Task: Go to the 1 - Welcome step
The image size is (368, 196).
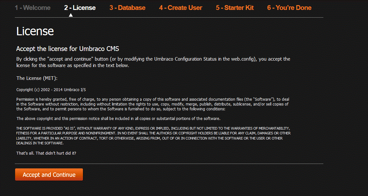Action: pos(33,8)
